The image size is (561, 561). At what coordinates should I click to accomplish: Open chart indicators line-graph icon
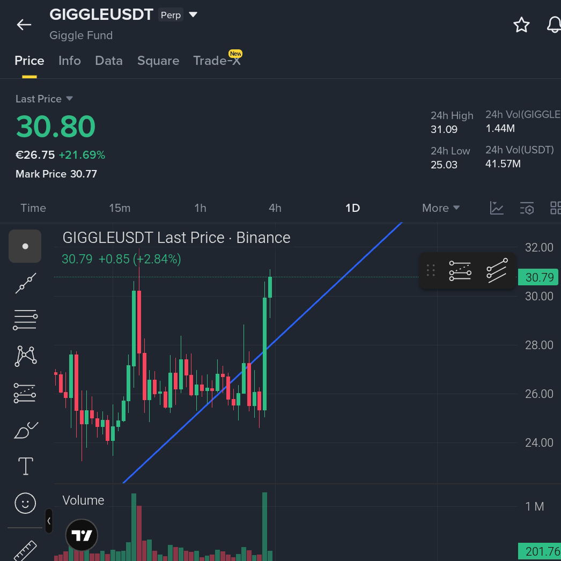coord(497,208)
